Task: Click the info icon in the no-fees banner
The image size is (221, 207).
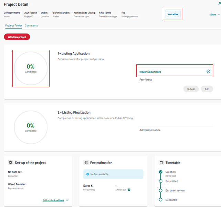Action: tap(87, 174)
